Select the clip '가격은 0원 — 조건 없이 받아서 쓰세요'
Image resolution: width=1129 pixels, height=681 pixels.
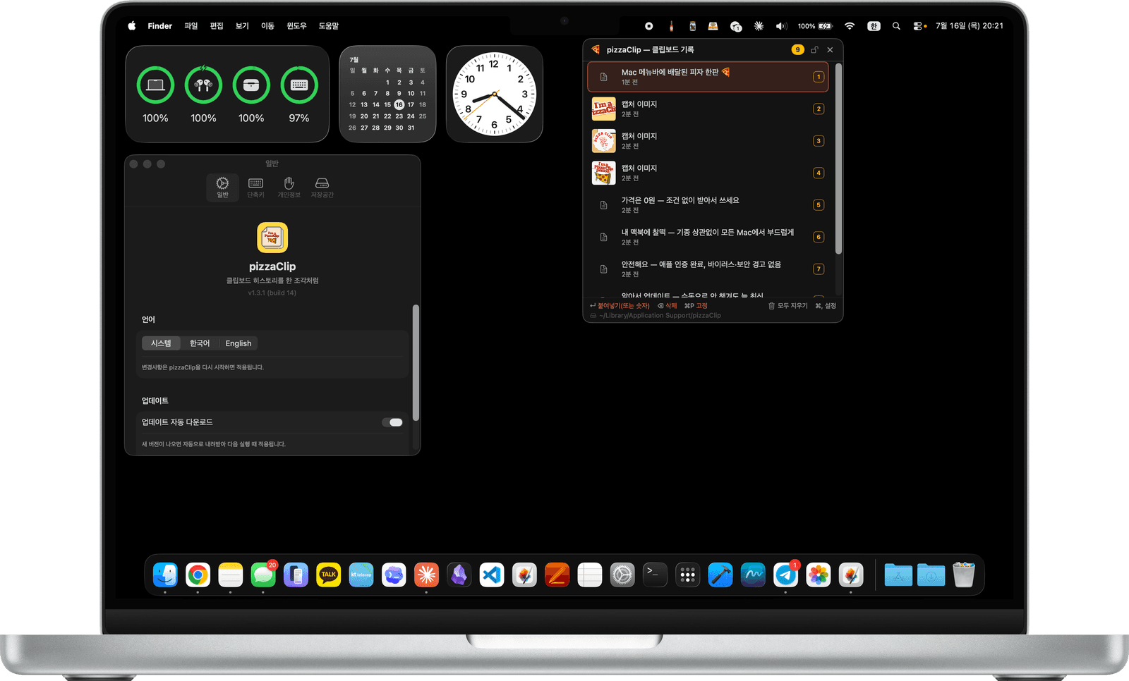[708, 205]
